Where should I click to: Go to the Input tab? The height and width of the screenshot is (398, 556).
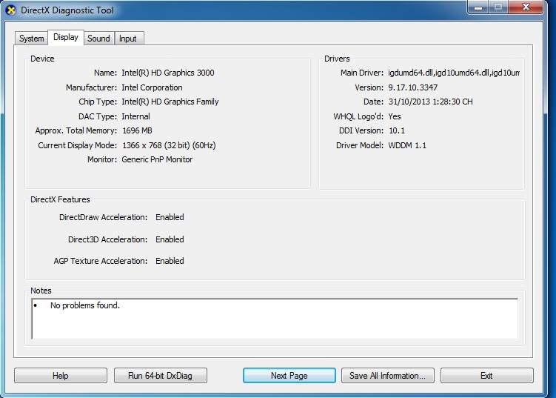click(128, 39)
